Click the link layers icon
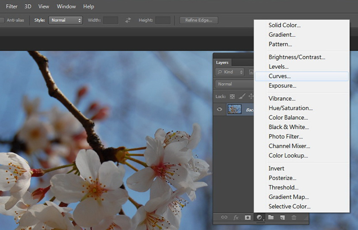 click(224, 217)
